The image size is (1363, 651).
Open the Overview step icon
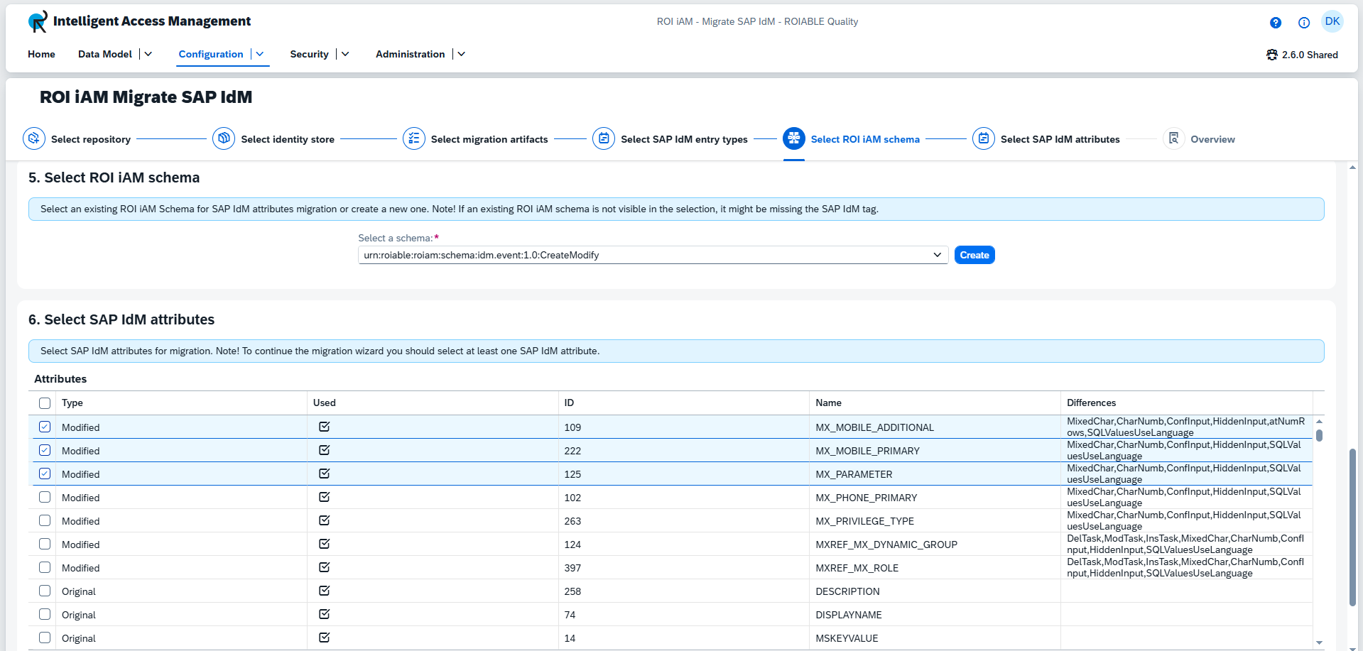pyautogui.click(x=1173, y=138)
